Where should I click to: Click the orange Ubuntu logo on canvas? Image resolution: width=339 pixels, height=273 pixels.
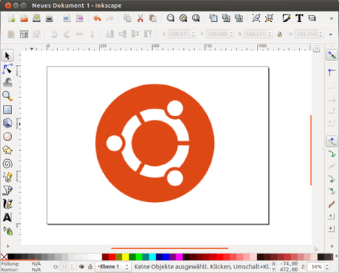[155, 143]
